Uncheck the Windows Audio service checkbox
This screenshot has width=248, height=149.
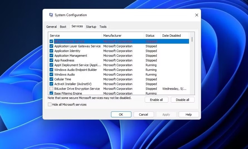click(x=51, y=74)
